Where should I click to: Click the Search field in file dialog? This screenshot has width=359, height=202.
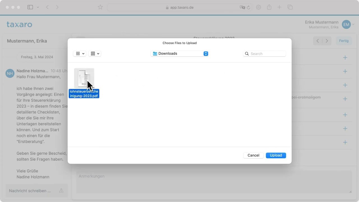tap(264, 54)
